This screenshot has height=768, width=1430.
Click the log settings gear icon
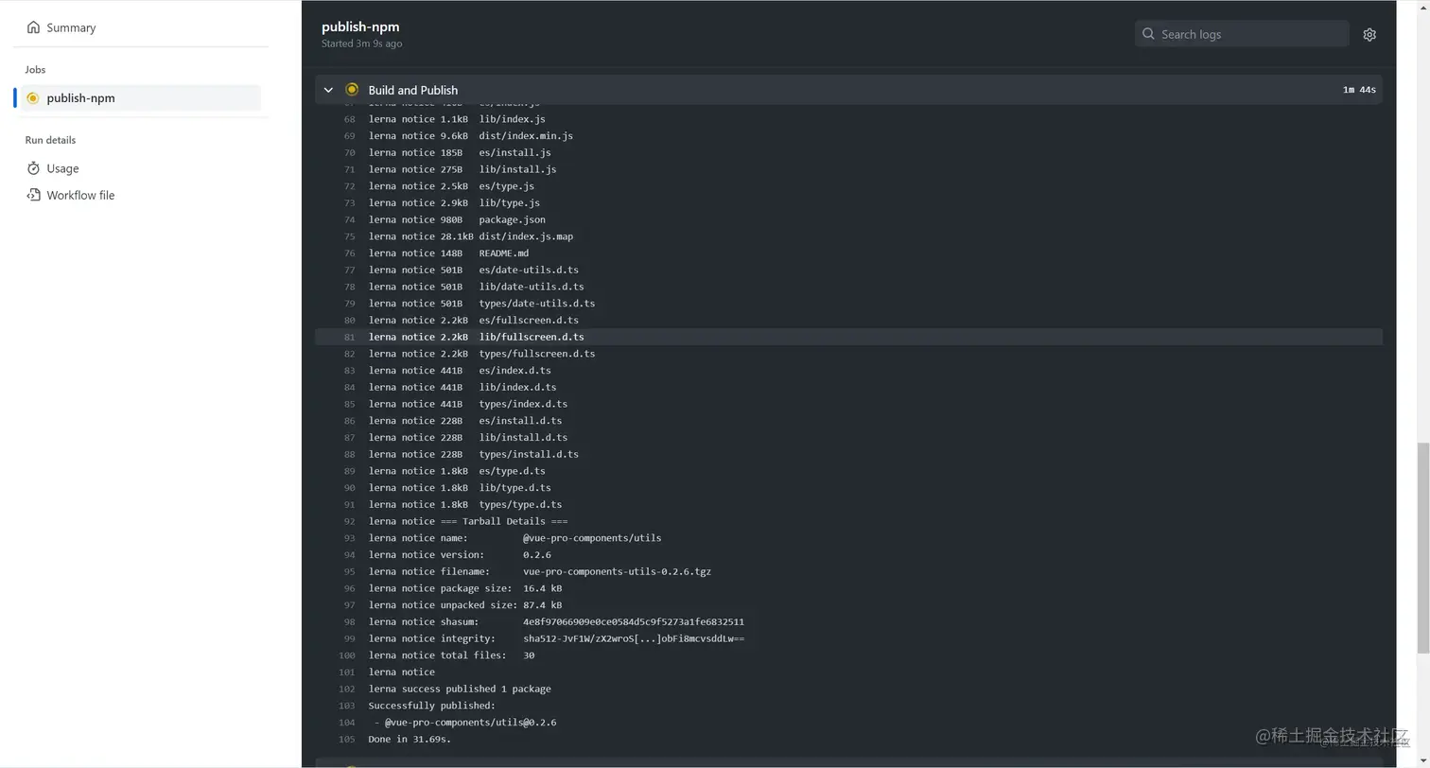click(x=1369, y=34)
